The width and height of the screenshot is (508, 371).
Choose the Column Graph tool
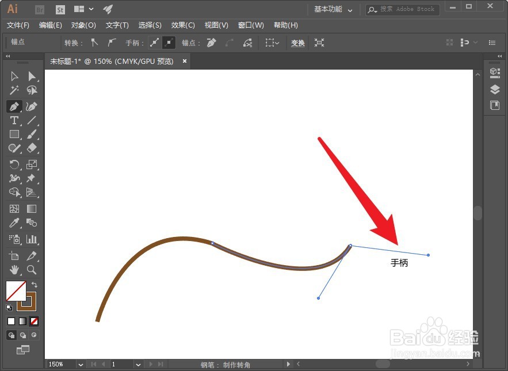click(x=32, y=239)
